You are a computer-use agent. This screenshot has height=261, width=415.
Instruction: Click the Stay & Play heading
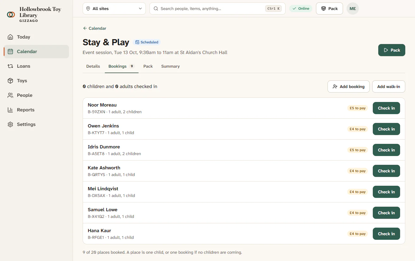(x=106, y=42)
